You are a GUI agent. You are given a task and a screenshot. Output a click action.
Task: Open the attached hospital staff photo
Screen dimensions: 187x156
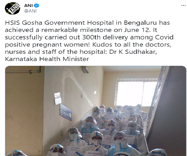(x=96, y=111)
